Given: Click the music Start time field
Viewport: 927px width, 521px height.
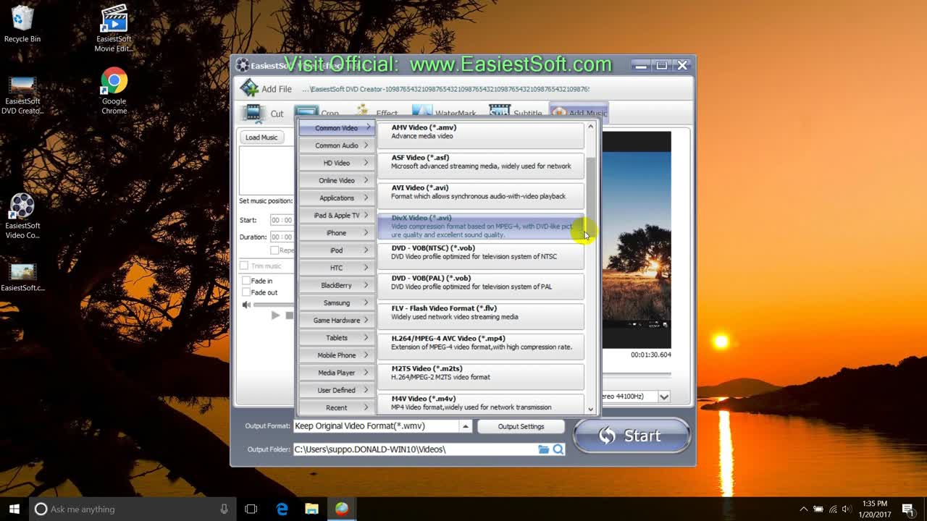Looking at the screenshot, I should [x=282, y=220].
